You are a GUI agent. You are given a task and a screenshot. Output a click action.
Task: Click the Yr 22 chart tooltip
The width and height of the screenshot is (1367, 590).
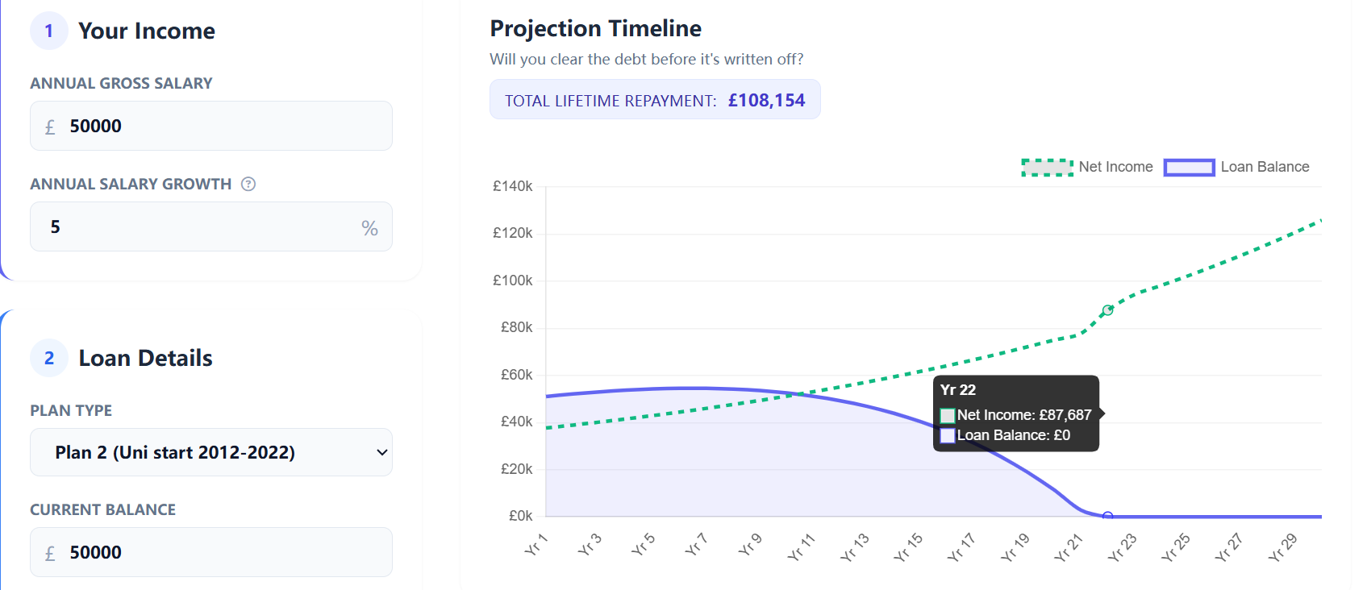pos(1015,413)
